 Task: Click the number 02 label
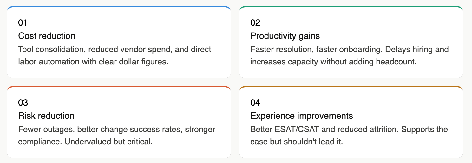point(255,23)
